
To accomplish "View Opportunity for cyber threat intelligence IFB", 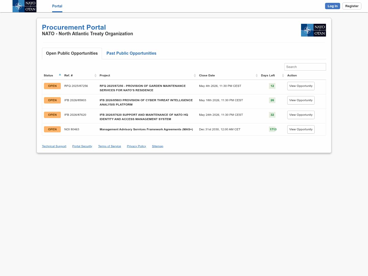I will point(301,100).
